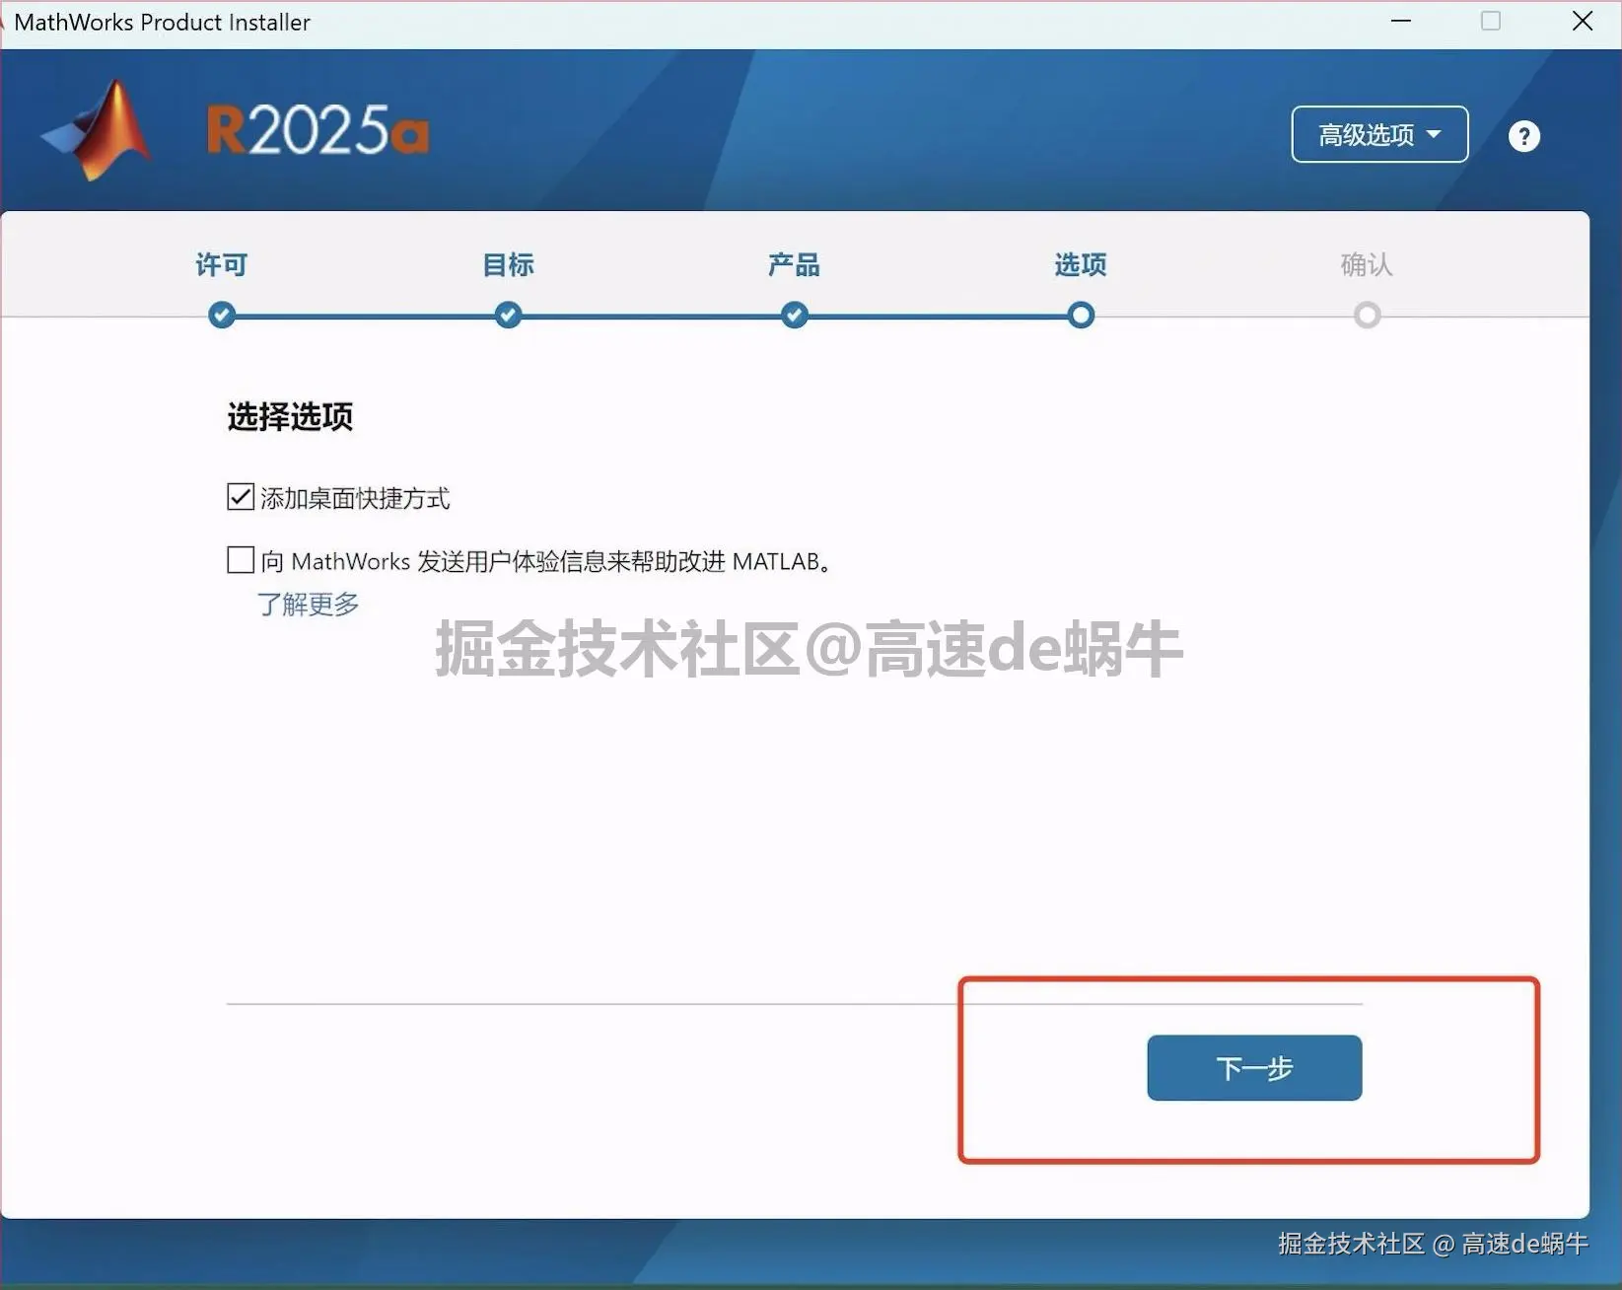Enable sending user experience info to MathWorks
This screenshot has width=1622, height=1290.
pos(240,560)
